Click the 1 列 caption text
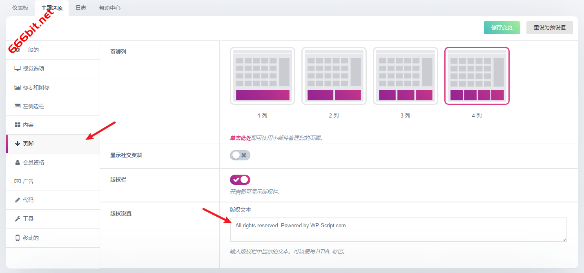Screen dimensions: 584x273 263,115
